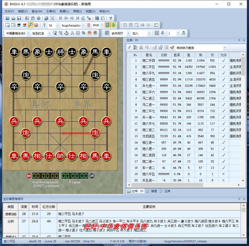Open the bugchessplus engine dropdown
Screen dimensions: 249x246
pos(83,25)
